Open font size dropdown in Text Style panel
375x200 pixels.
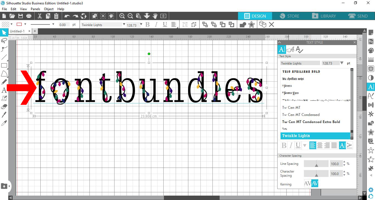342,63
